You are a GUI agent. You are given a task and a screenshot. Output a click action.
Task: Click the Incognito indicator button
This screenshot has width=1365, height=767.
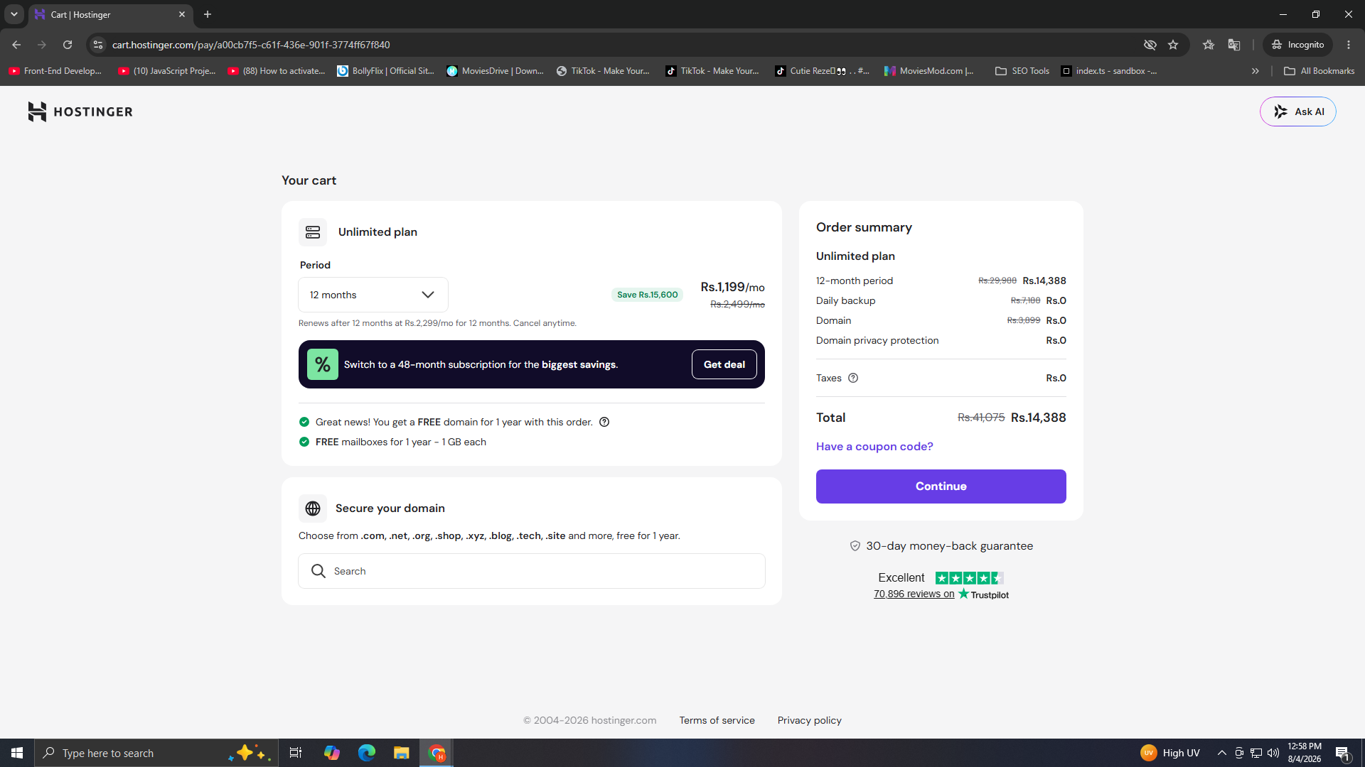point(1297,45)
